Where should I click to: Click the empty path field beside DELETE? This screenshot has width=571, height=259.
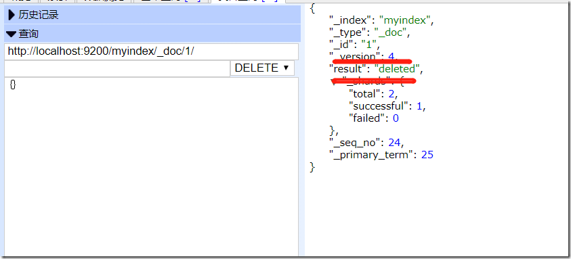pos(117,68)
